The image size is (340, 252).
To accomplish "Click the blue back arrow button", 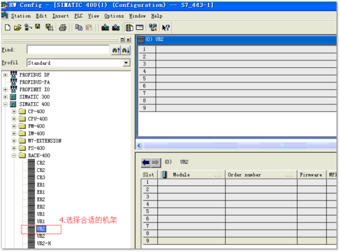I will (x=146, y=163).
